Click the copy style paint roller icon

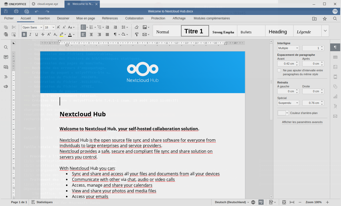pos(137,34)
